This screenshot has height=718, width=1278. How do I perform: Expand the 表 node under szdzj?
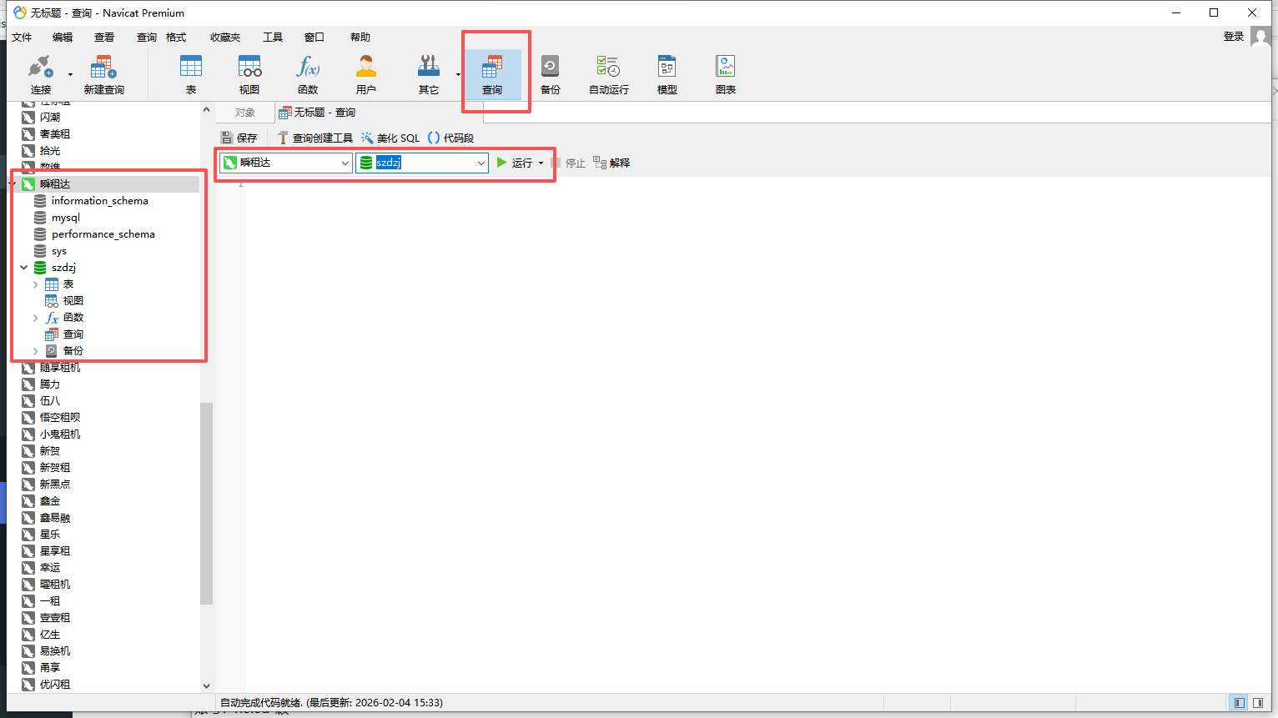pos(35,284)
